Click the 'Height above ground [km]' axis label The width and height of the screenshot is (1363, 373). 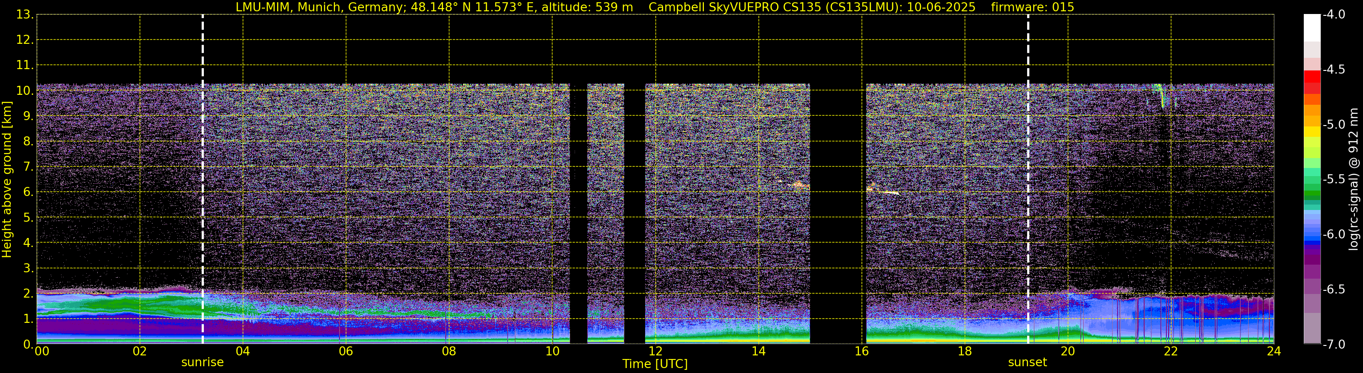click(x=7, y=180)
